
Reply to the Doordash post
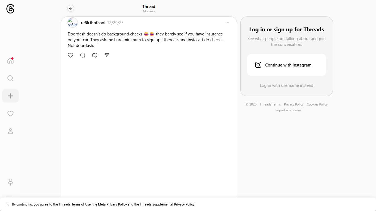point(83,55)
